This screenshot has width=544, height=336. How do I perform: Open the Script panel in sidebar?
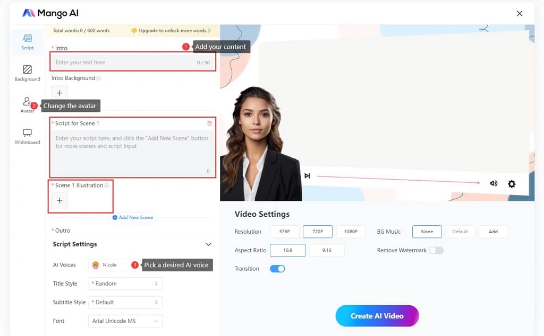point(28,42)
